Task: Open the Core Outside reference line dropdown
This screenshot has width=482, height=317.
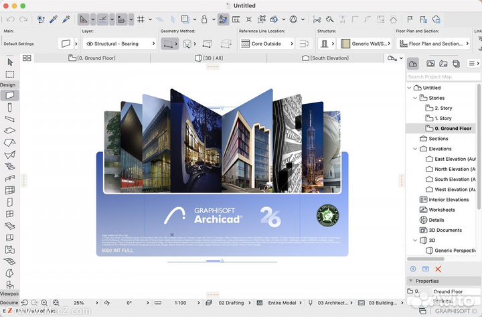Action: [x=266, y=44]
